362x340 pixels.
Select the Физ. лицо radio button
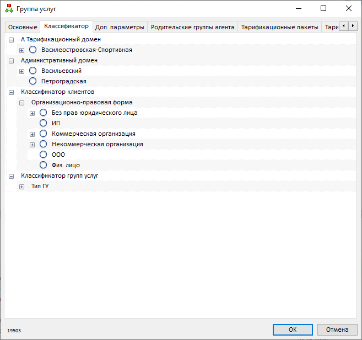(43, 165)
